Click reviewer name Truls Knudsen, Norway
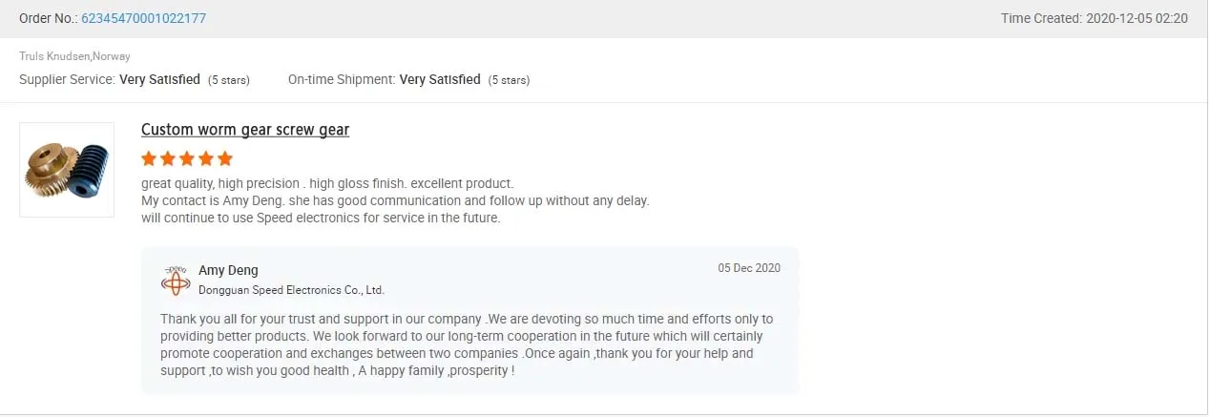 [74, 56]
